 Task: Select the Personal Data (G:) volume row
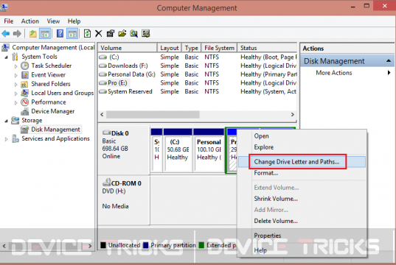(x=198, y=74)
